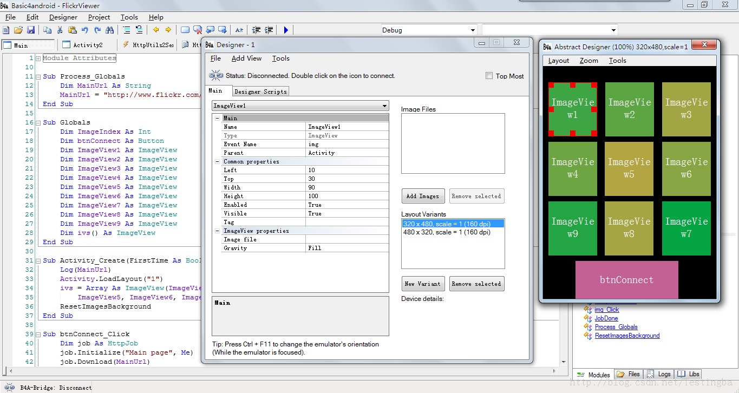The height and width of the screenshot is (393, 739).
Task: Click the Cut scissors icon
Action: pos(60,30)
